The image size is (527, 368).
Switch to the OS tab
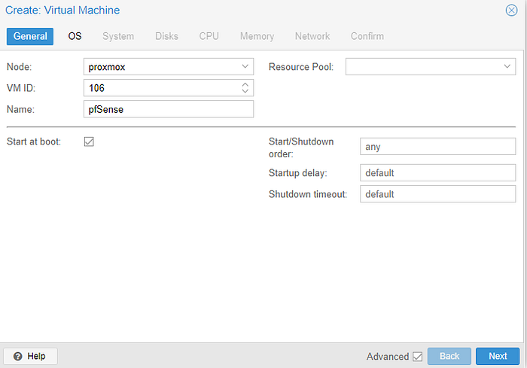pos(75,36)
